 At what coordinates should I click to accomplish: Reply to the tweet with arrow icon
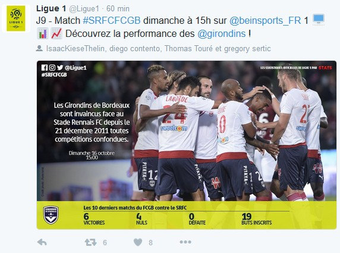click(x=42, y=242)
